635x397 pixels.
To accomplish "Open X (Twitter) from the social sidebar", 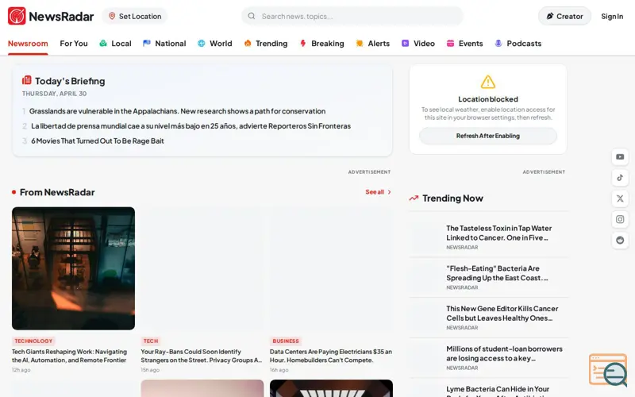I will pos(620,198).
